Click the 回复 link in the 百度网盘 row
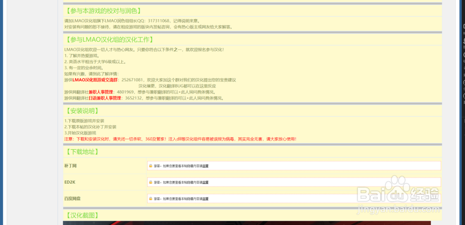 (206, 199)
